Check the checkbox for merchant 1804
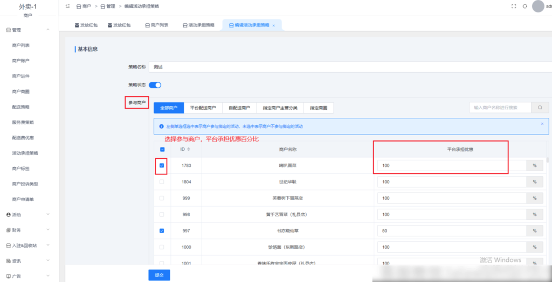Screen dimensions: 552x282 162,182
